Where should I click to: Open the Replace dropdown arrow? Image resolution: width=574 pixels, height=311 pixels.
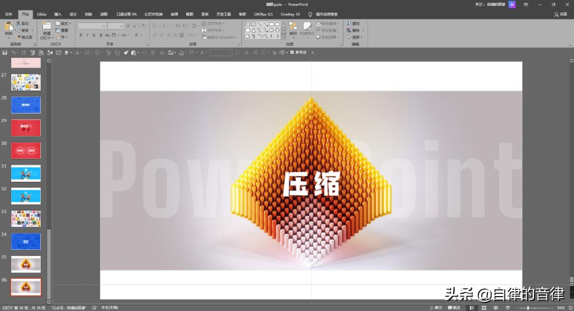tap(363, 30)
